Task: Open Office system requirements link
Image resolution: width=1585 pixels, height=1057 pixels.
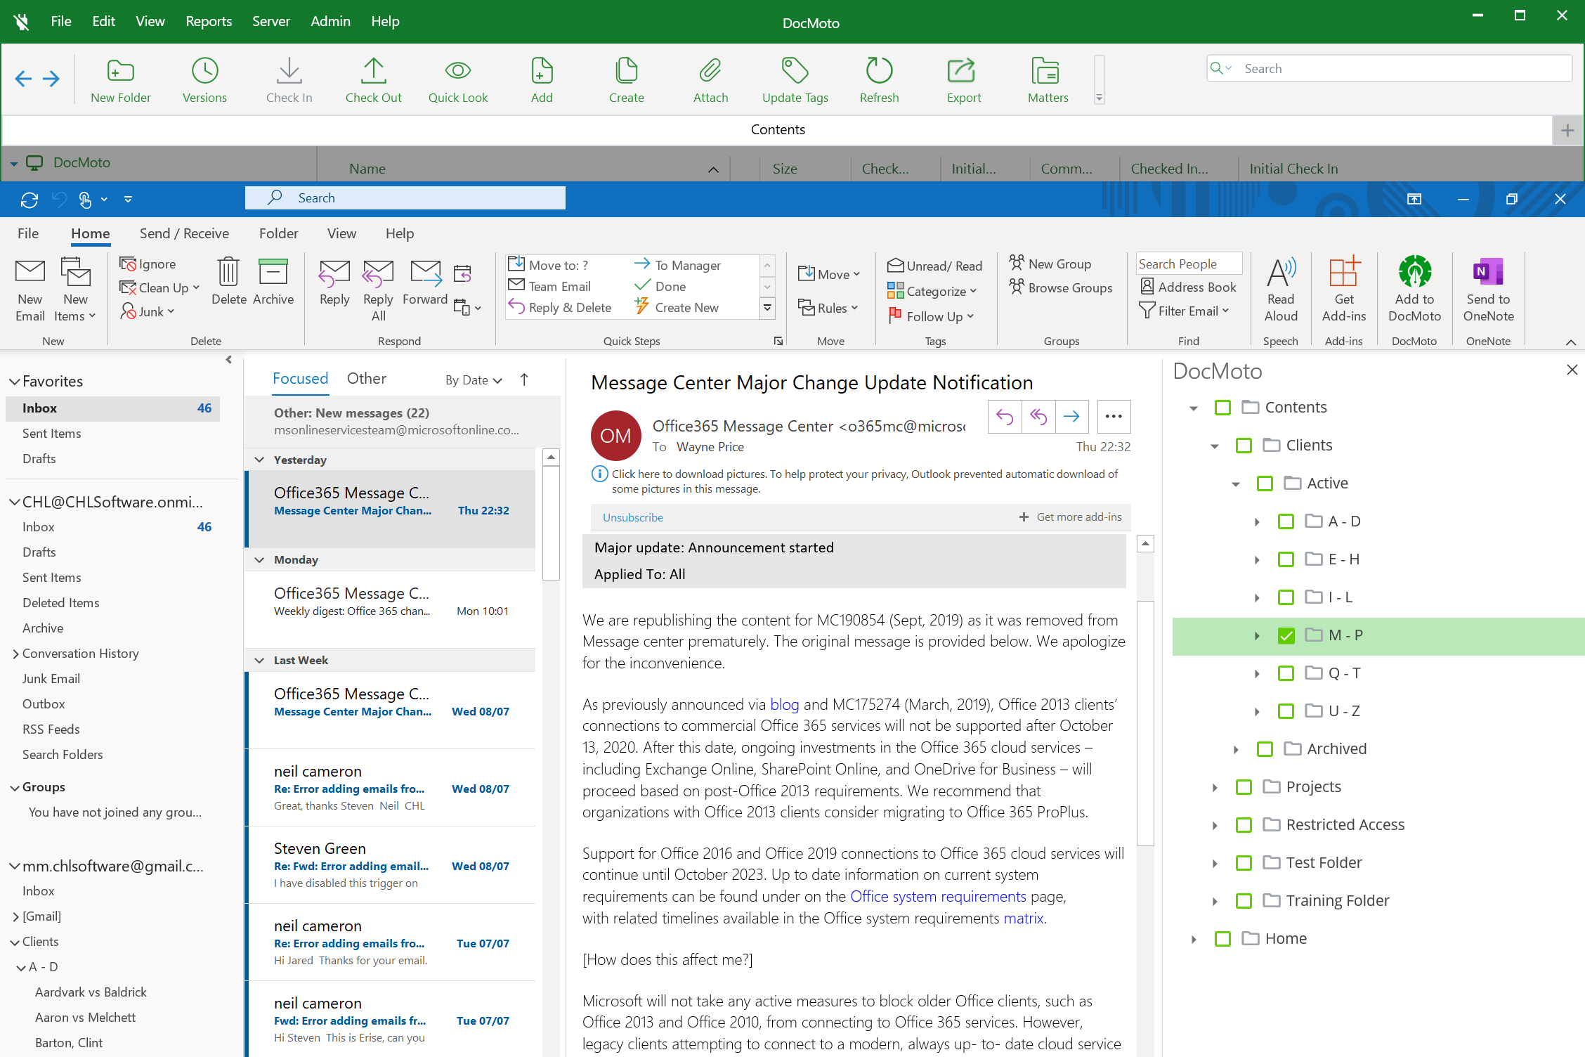Action: [938, 897]
